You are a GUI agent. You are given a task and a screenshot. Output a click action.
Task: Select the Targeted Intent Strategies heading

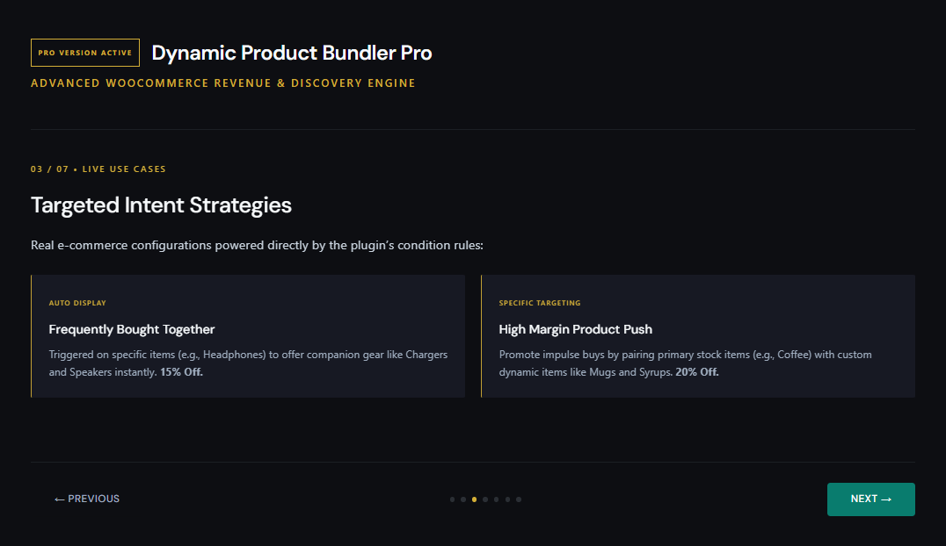pos(161,205)
